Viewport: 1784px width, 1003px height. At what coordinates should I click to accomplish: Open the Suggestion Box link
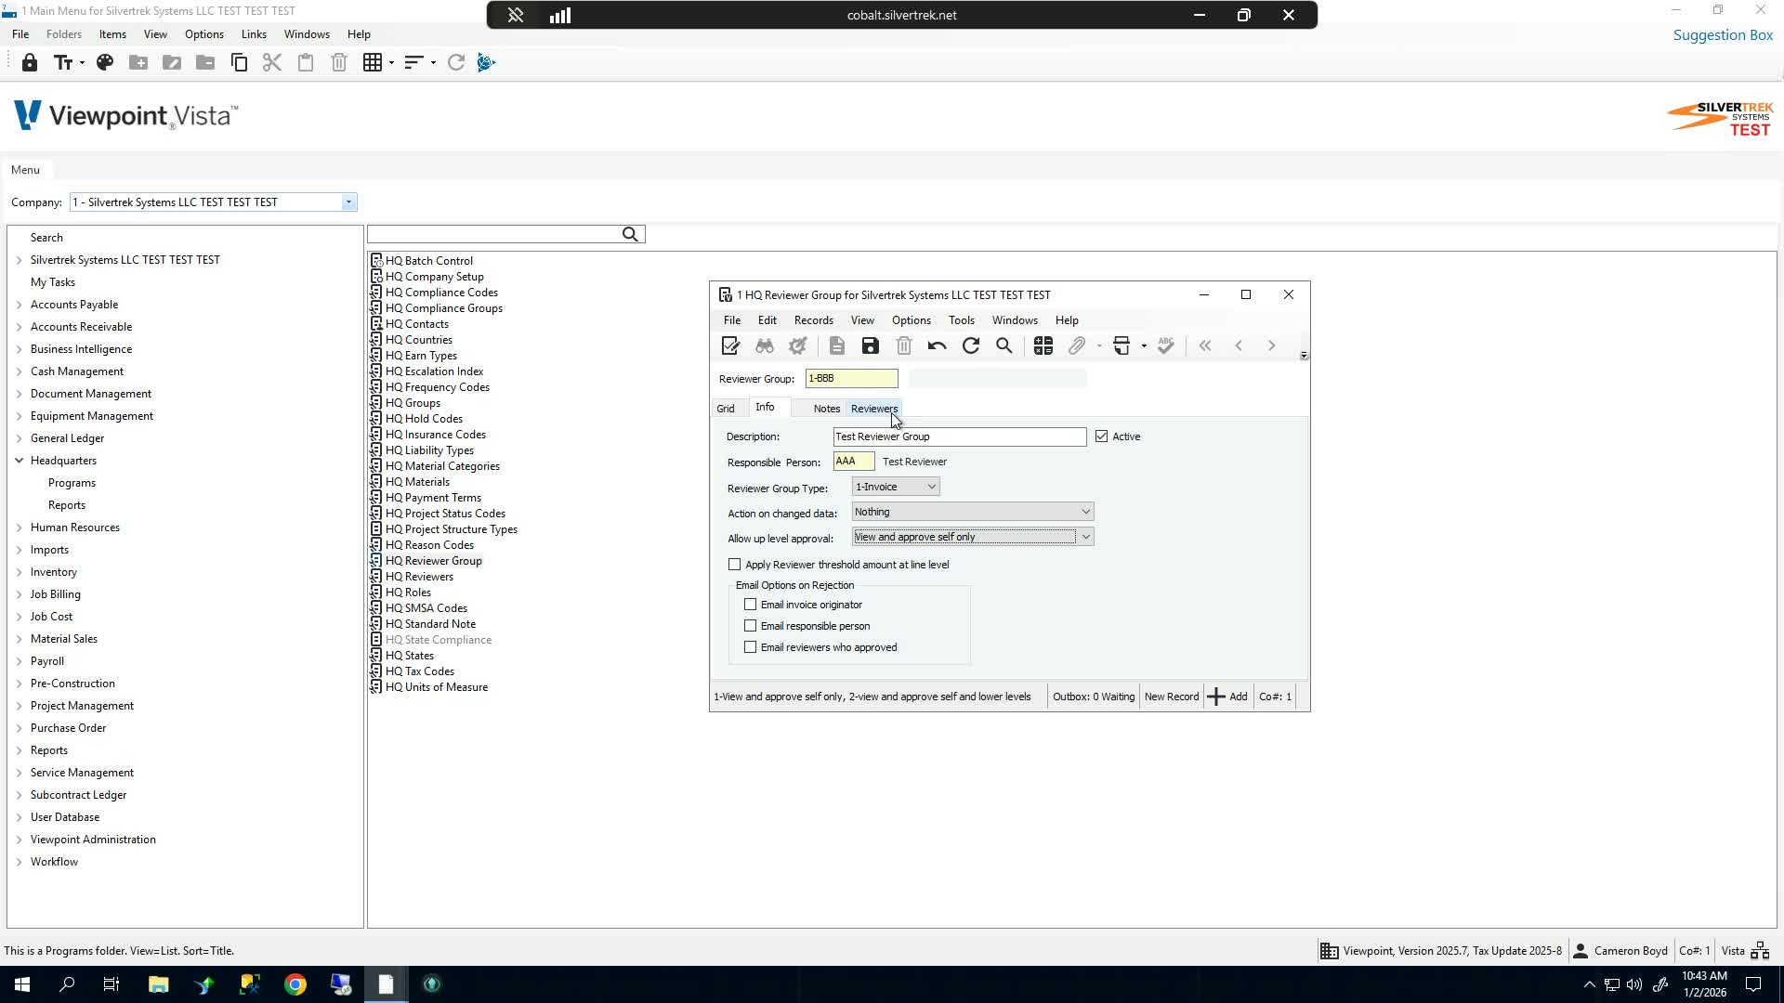(1724, 35)
